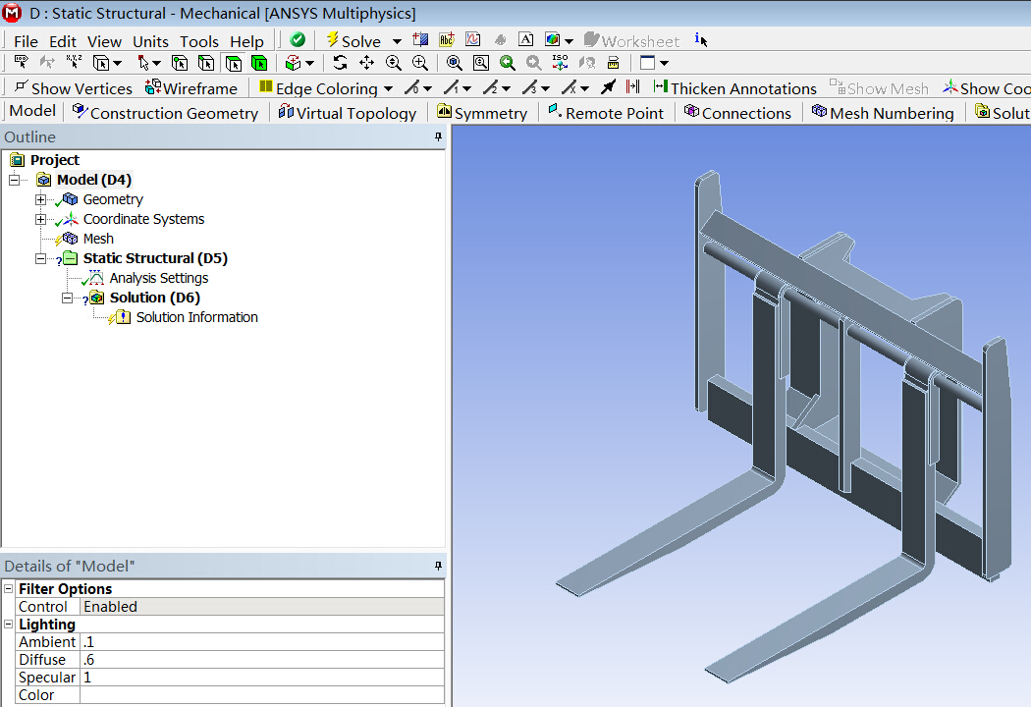Viewport: 1031px width, 707px height.
Task: Toggle Show Vertices
Action: tap(73, 88)
